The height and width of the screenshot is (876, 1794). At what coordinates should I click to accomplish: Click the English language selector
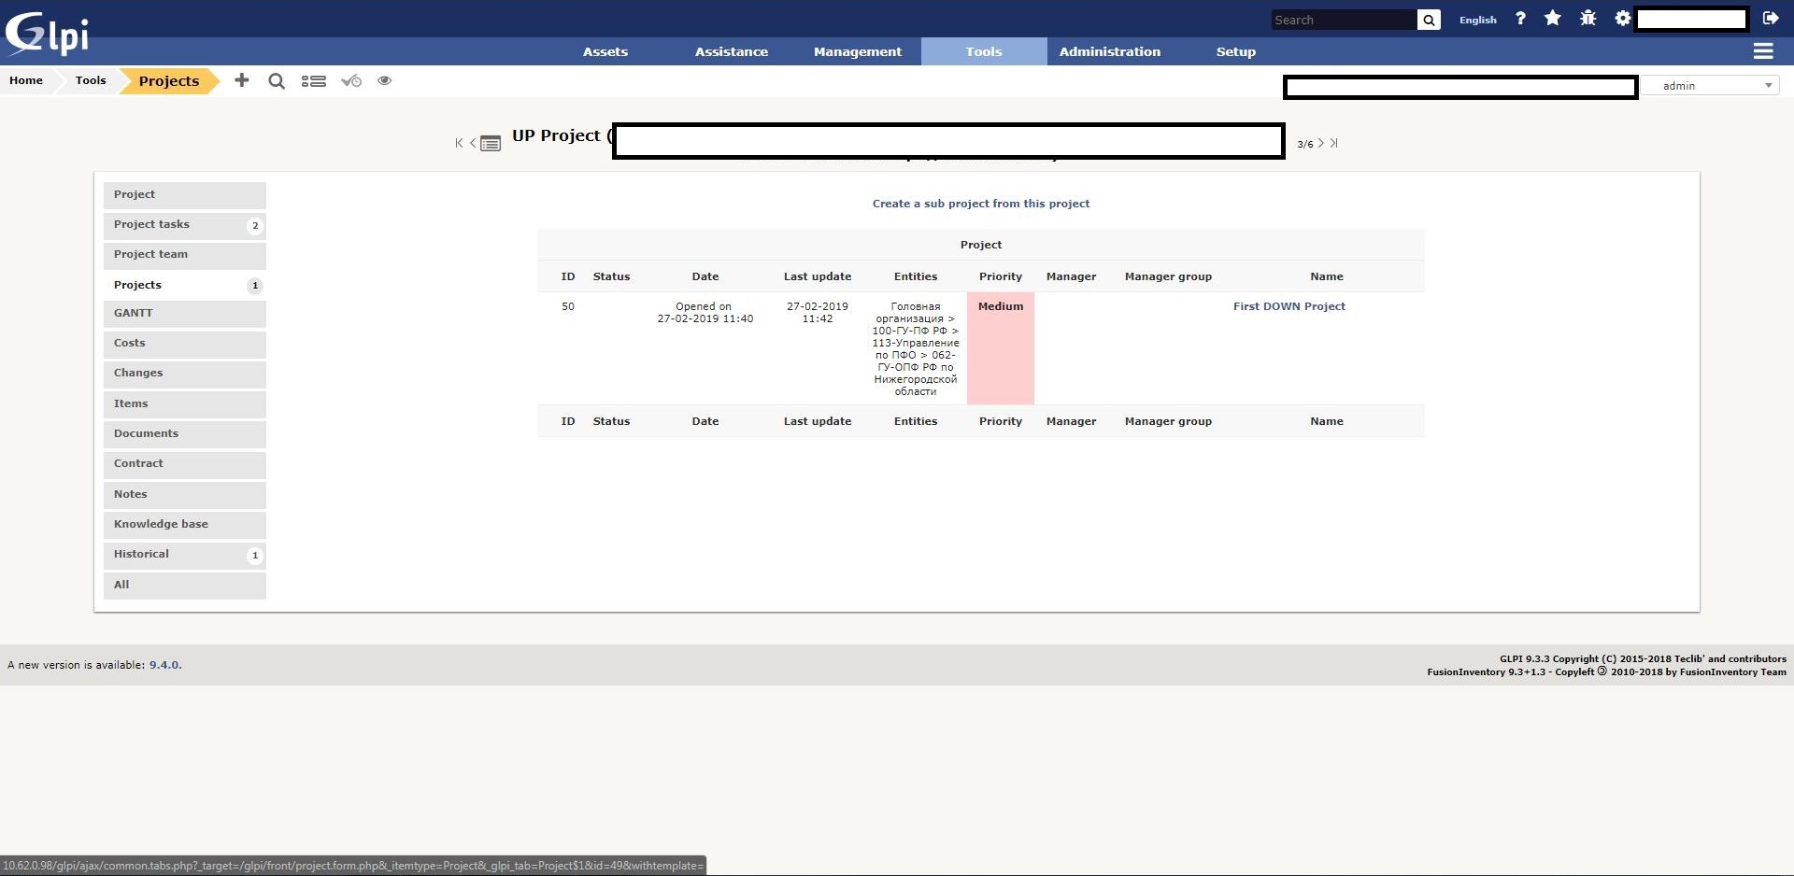click(x=1477, y=20)
